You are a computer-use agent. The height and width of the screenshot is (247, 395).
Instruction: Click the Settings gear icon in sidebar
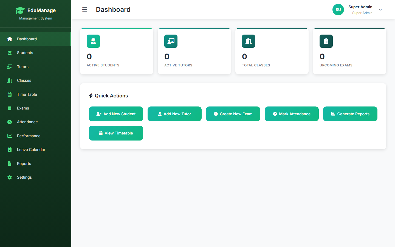(10, 177)
